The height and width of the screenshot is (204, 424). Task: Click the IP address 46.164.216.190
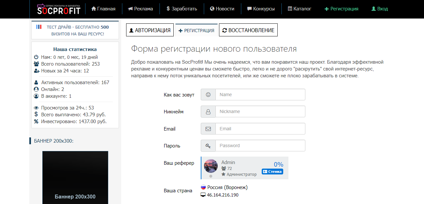(x=223, y=195)
